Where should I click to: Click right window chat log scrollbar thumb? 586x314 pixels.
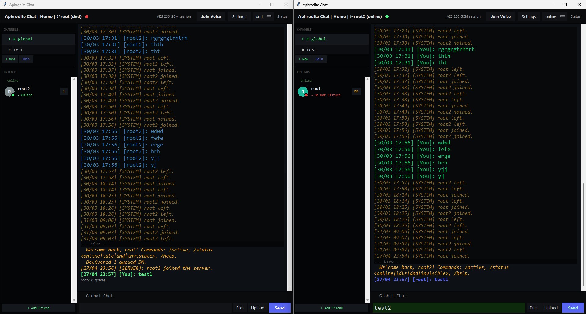583,234
